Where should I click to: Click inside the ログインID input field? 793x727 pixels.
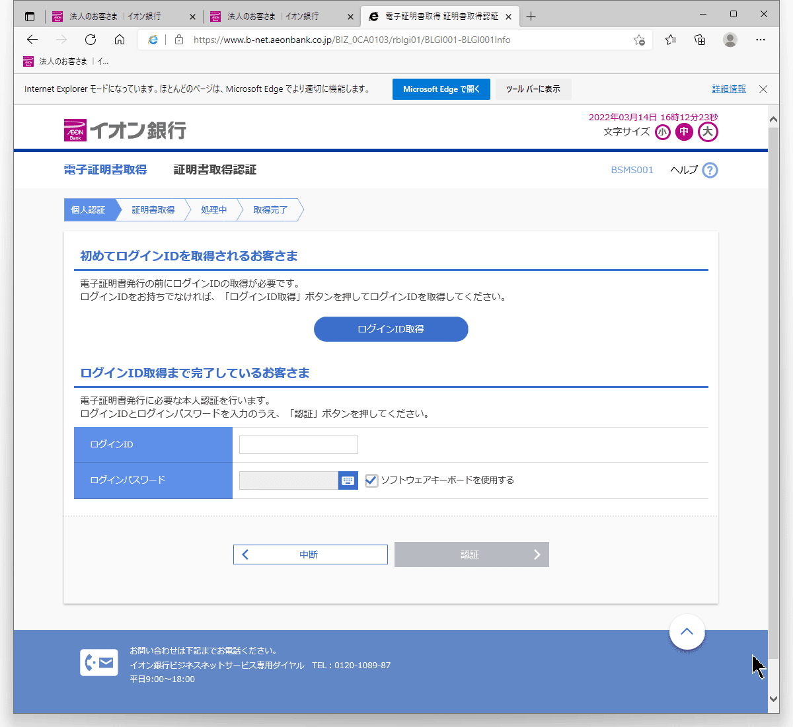click(298, 444)
